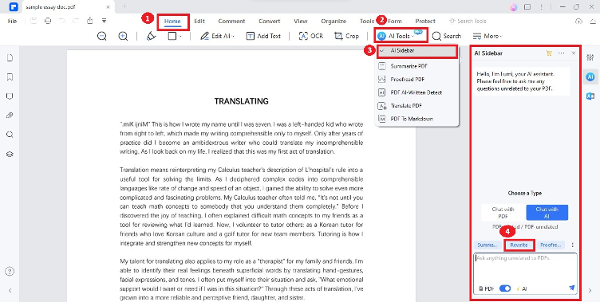This screenshot has width=600, height=302.
Task: Expand the right panel arrow
Action: pos(590,291)
